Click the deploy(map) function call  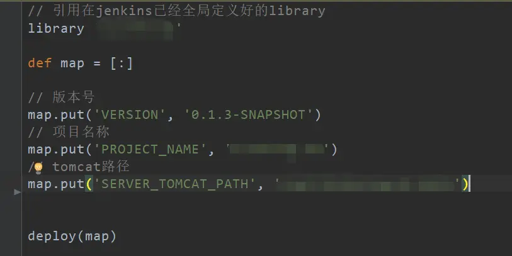pyautogui.click(x=72, y=236)
